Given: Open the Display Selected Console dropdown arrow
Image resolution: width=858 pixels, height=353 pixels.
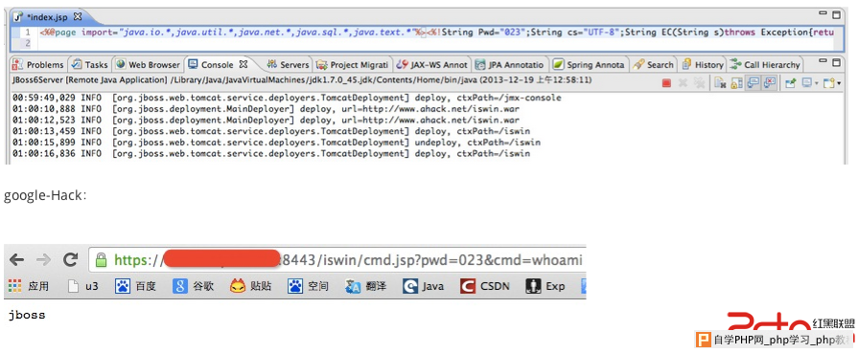Looking at the screenshot, I should click(816, 83).
